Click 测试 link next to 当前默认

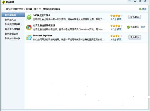click(x=143, y=27)
